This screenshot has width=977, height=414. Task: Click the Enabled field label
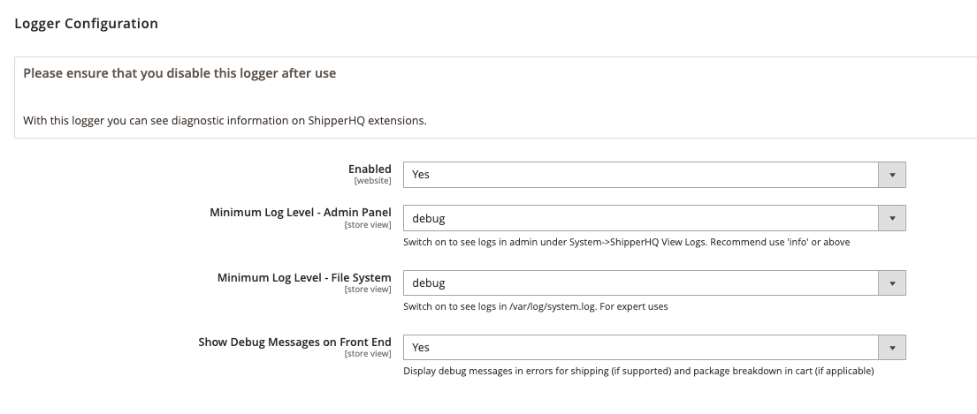coord(370,169)
